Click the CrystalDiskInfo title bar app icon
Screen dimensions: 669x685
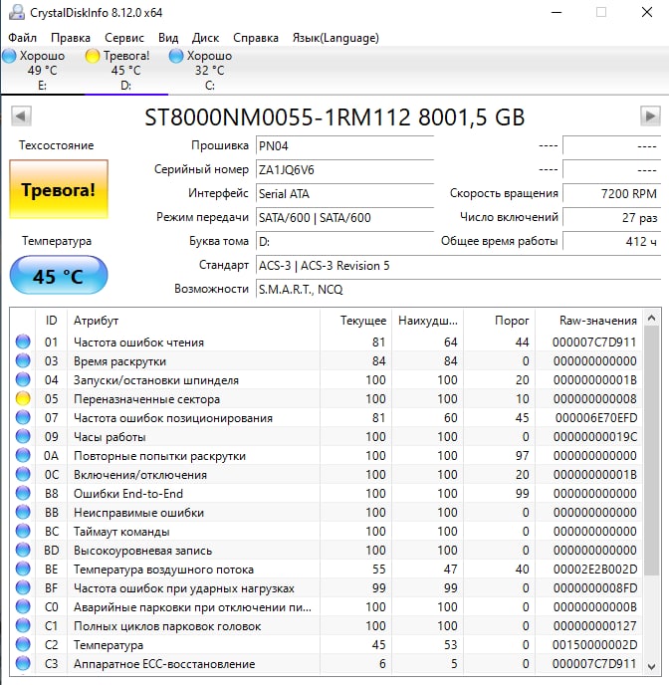point(17,12)
